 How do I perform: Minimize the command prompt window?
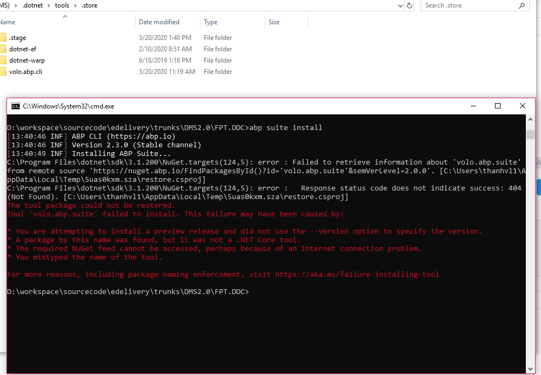(x=473, y=106)
